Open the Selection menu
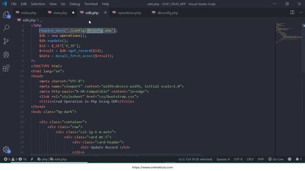 (x=38, y=4)
